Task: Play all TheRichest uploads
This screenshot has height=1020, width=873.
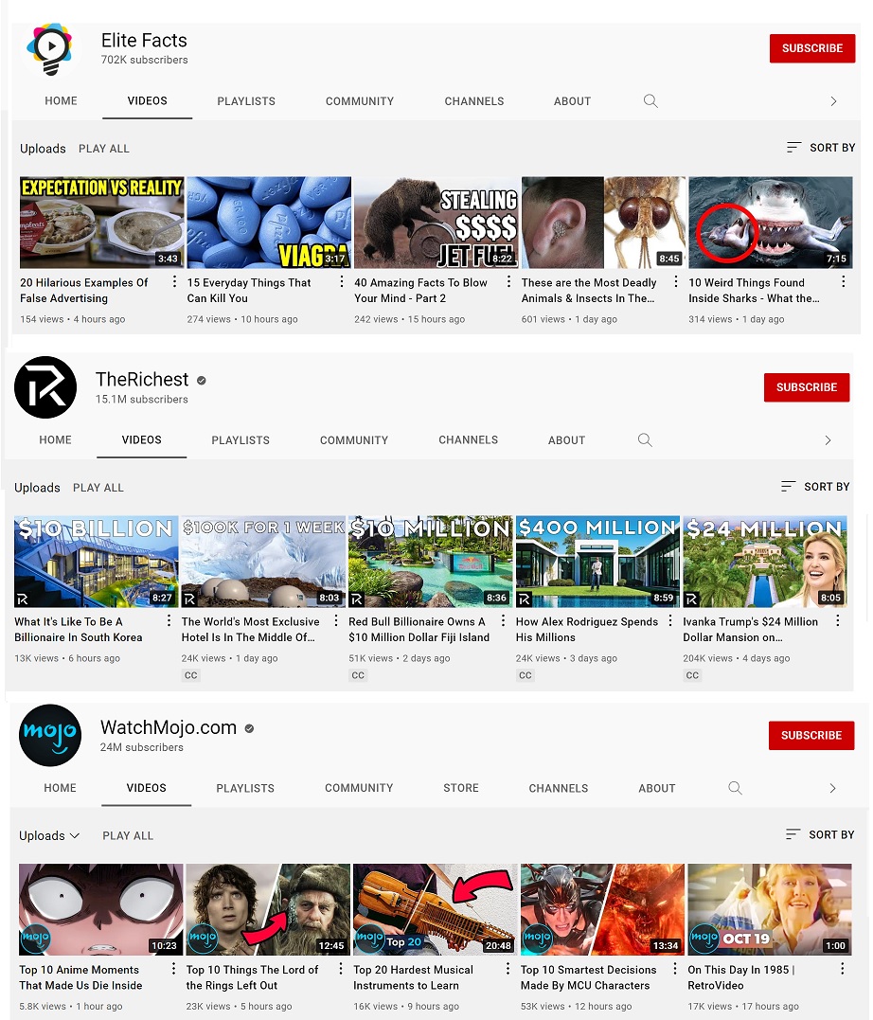Action: tap(98, 487)
